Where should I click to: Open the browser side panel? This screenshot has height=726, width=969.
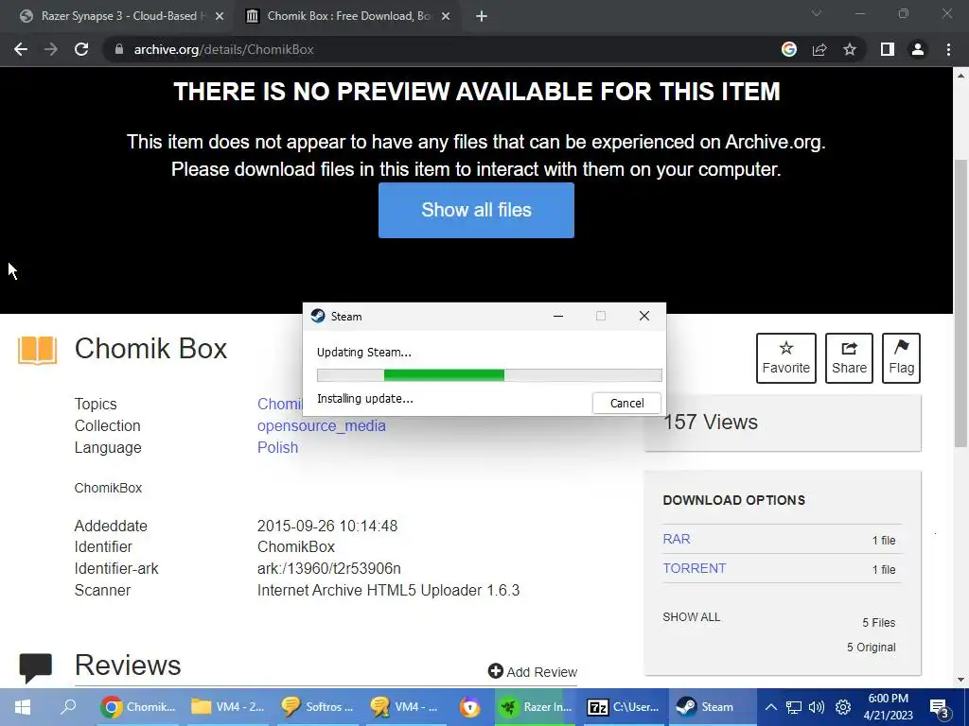(x=888, y=49)
